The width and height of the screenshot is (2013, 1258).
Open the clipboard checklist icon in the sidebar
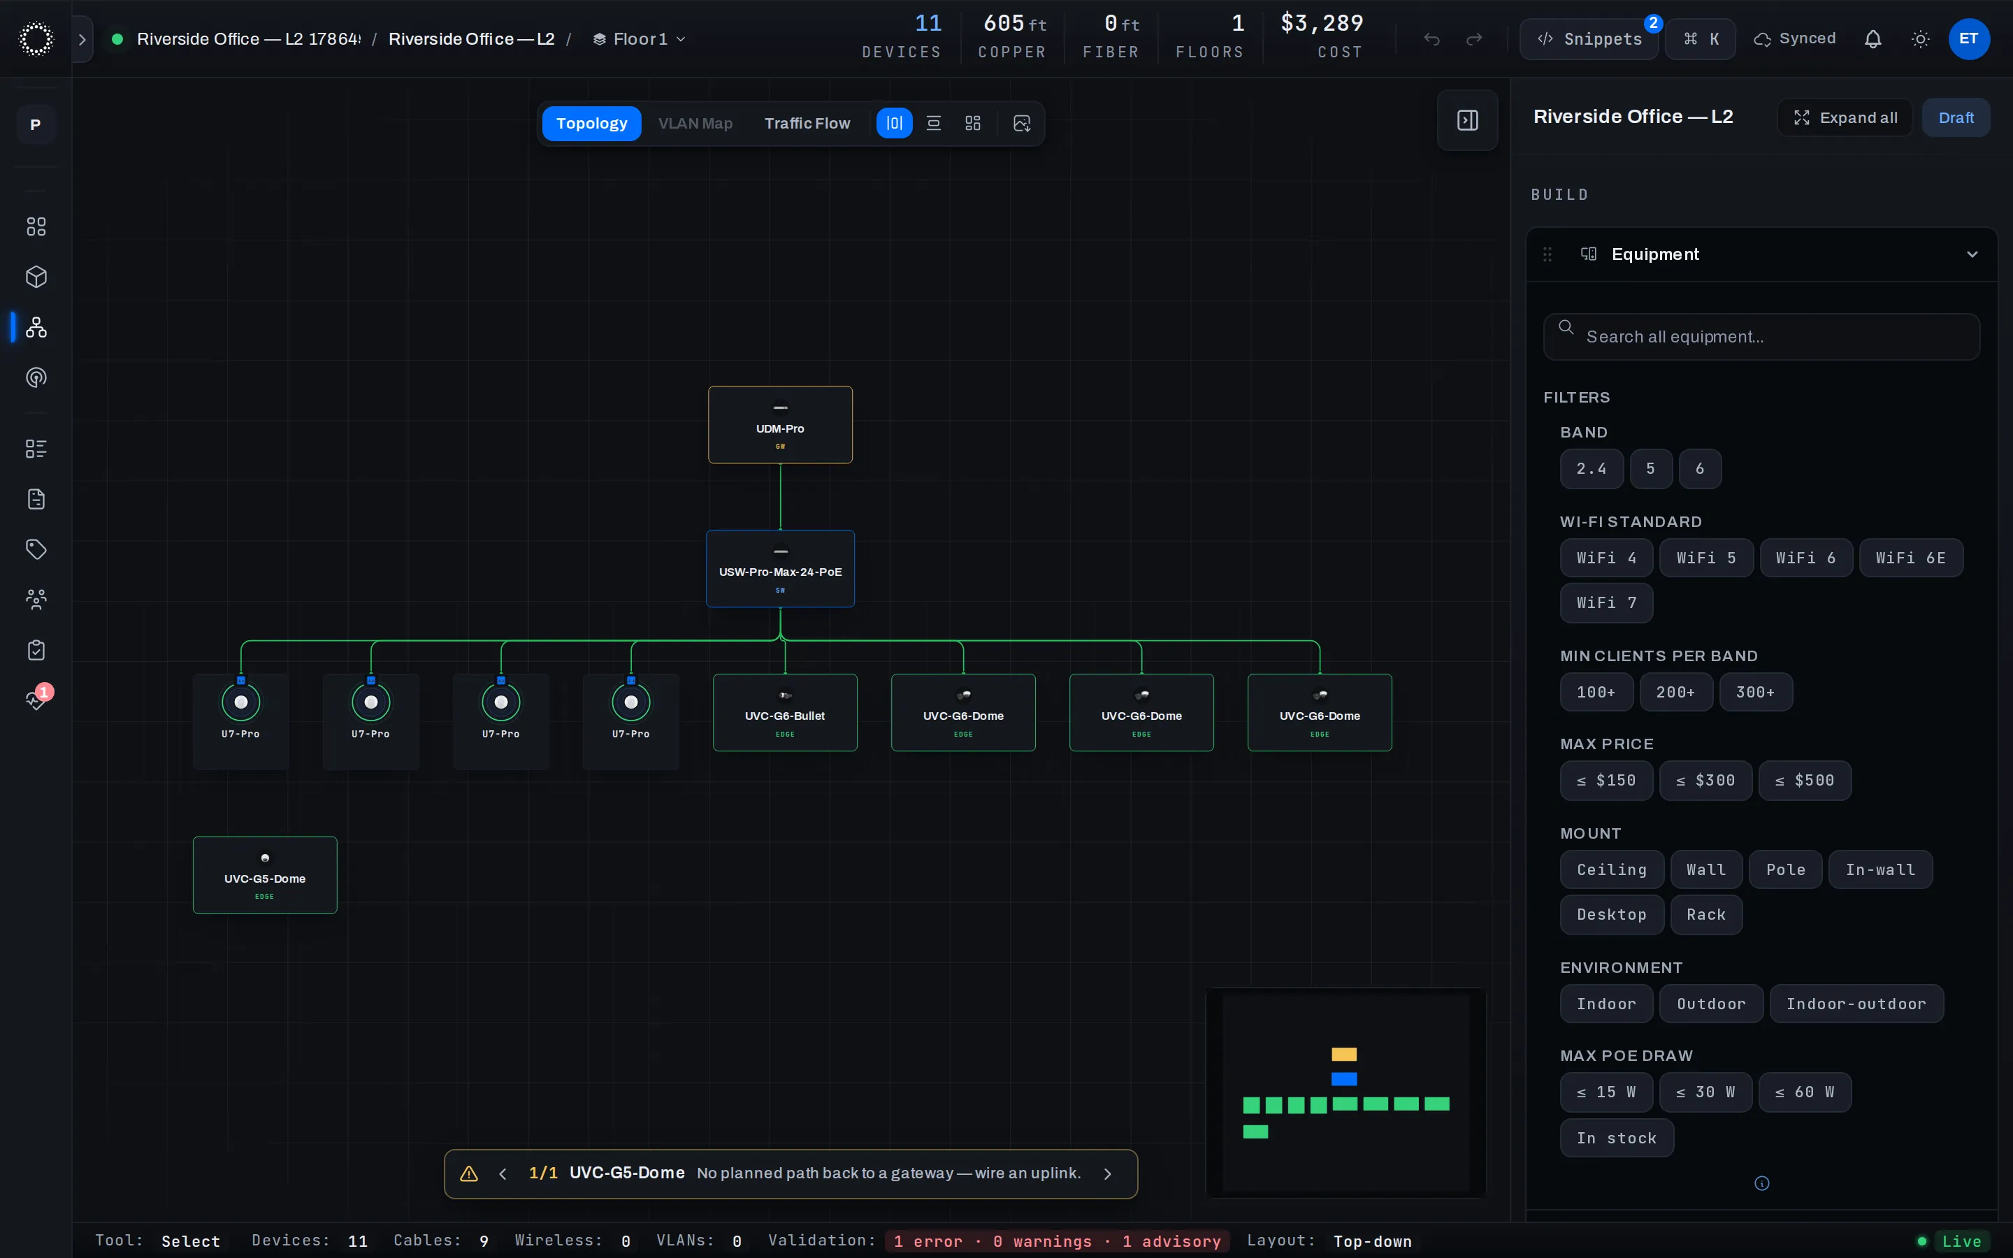(x=36, y=650)
